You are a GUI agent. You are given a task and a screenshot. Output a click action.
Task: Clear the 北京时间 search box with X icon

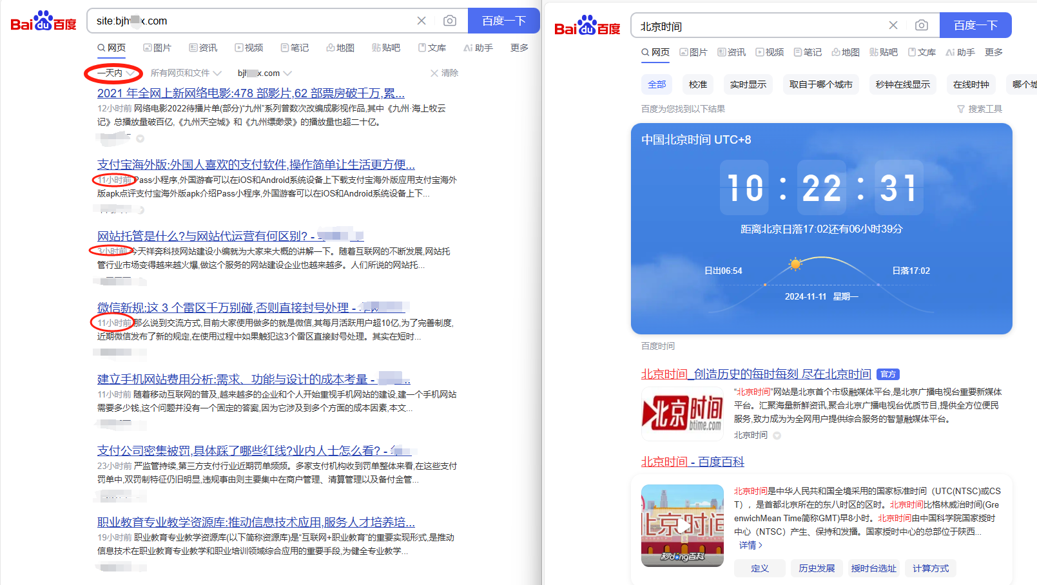pyautogui.click(x=893, y=25)
